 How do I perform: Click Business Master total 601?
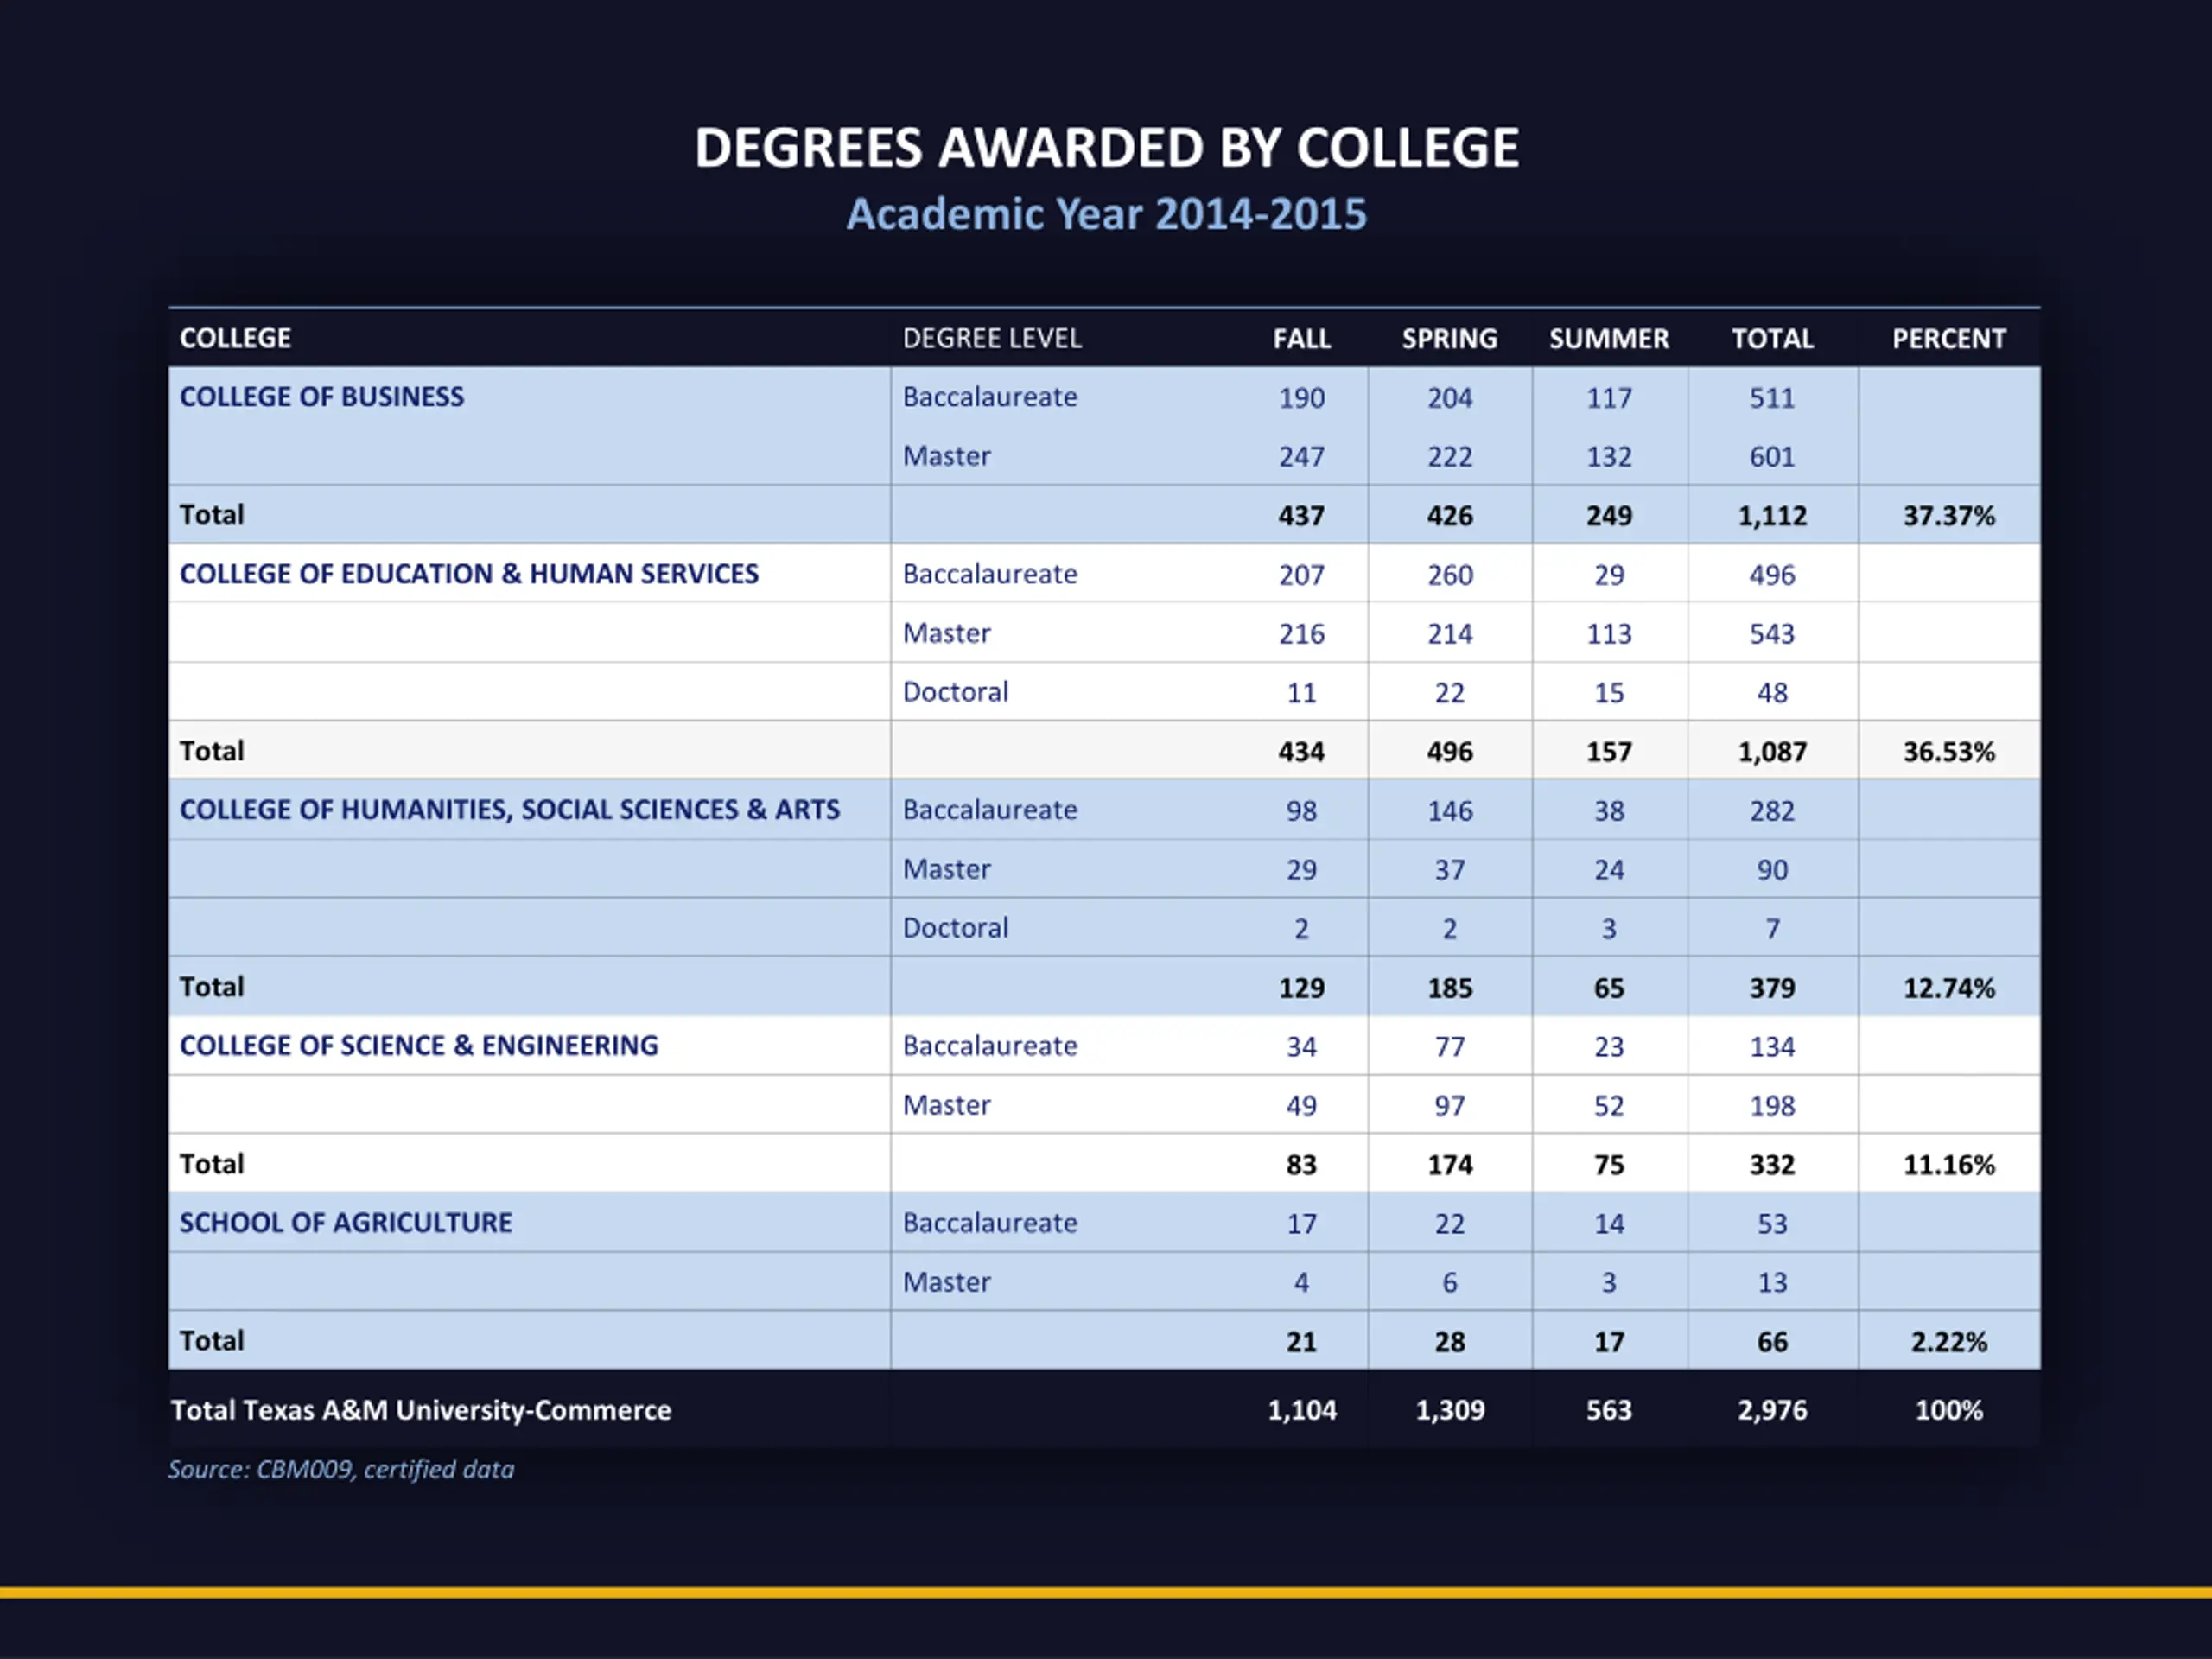coord(1772,457)
